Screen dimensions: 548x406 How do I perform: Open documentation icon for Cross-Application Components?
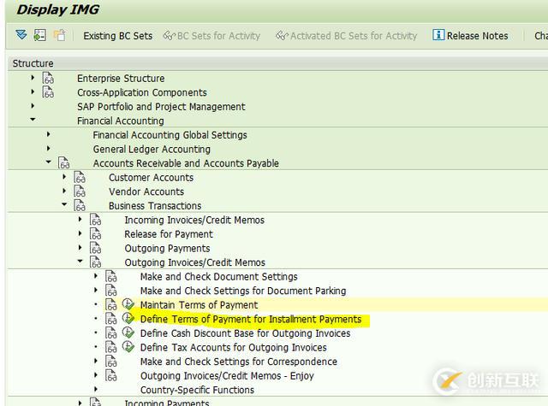(x=48, y=92)
